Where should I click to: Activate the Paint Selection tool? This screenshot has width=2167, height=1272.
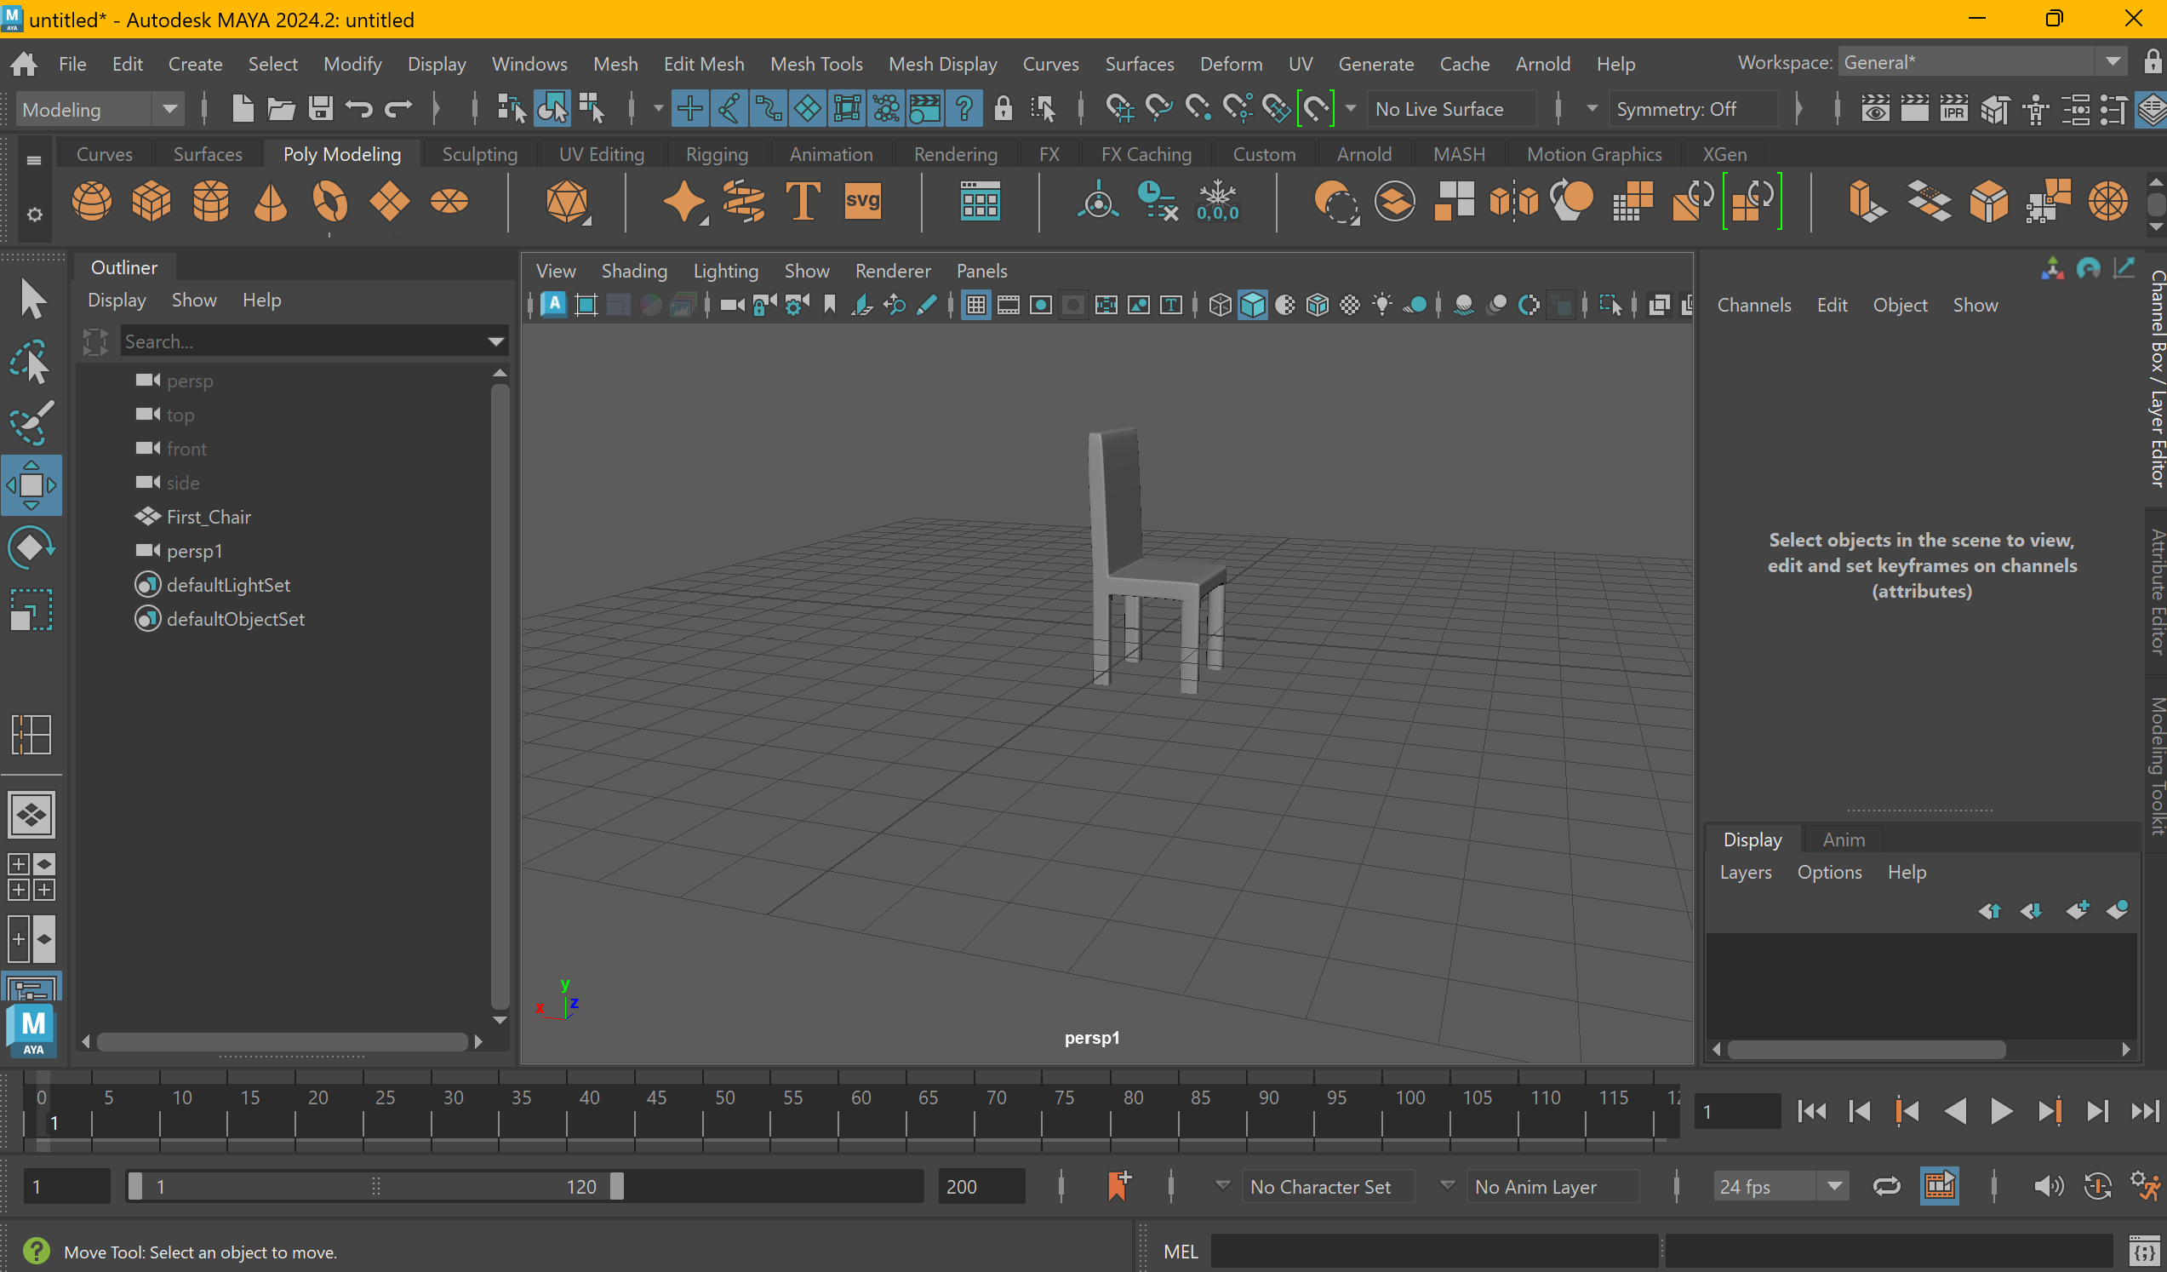point(31,422)
